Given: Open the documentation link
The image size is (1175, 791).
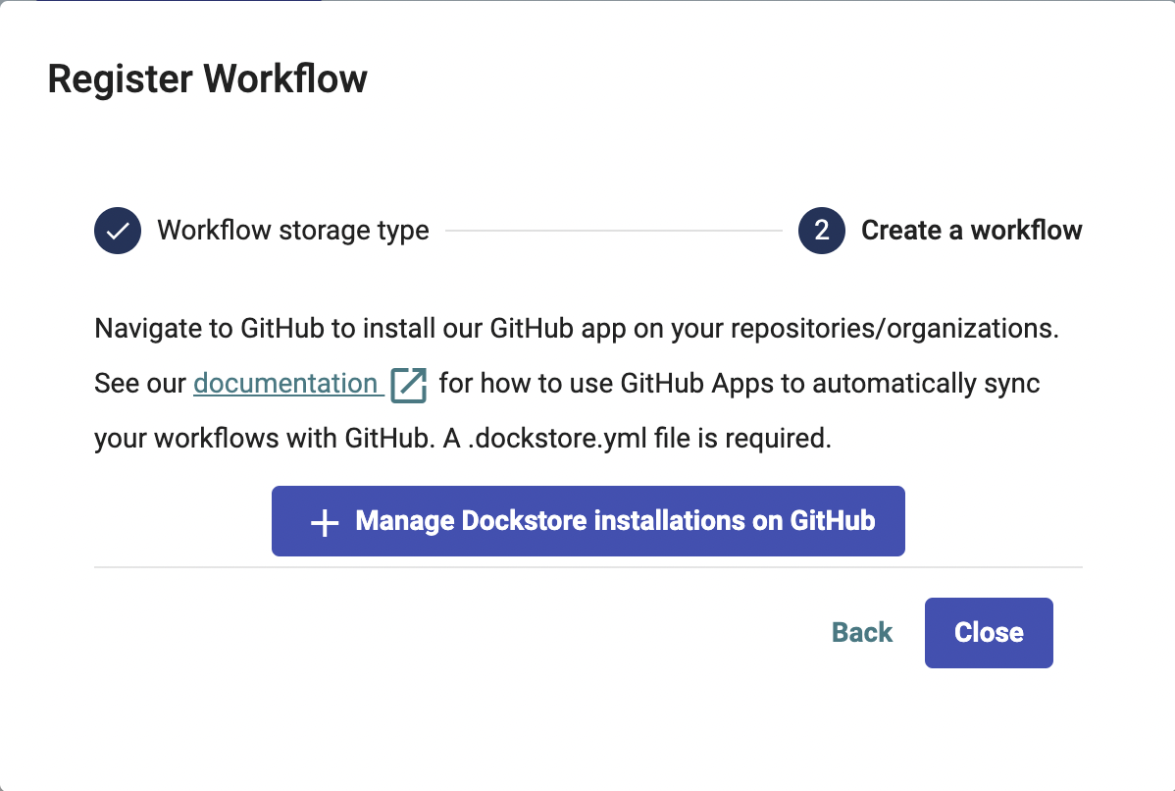Looking at the screenshot, I should click(x=285, y=383).
